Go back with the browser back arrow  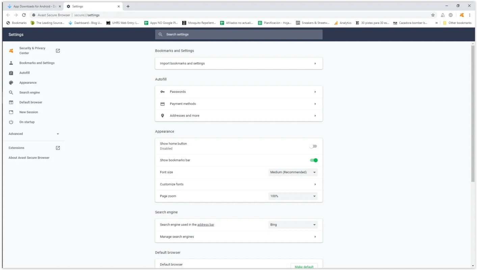coord(8,15)
